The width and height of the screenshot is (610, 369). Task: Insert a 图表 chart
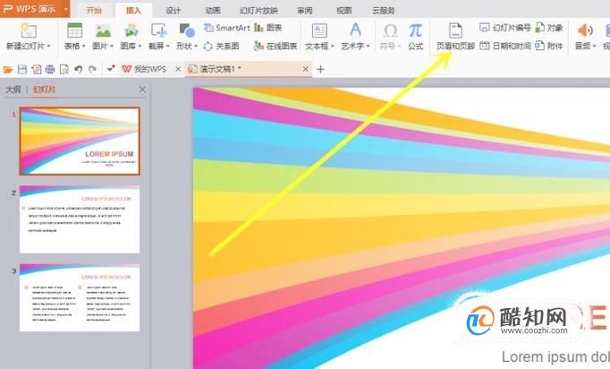point(267,28)
